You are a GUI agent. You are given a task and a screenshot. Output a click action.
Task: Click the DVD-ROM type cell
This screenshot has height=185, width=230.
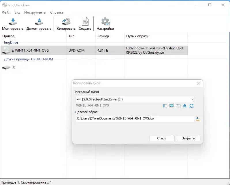point(77,51)
